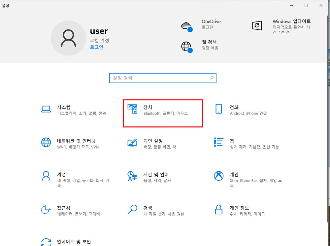Select the 시간 및 언어 title
This screenshot has width=330, height=246.
156,174
